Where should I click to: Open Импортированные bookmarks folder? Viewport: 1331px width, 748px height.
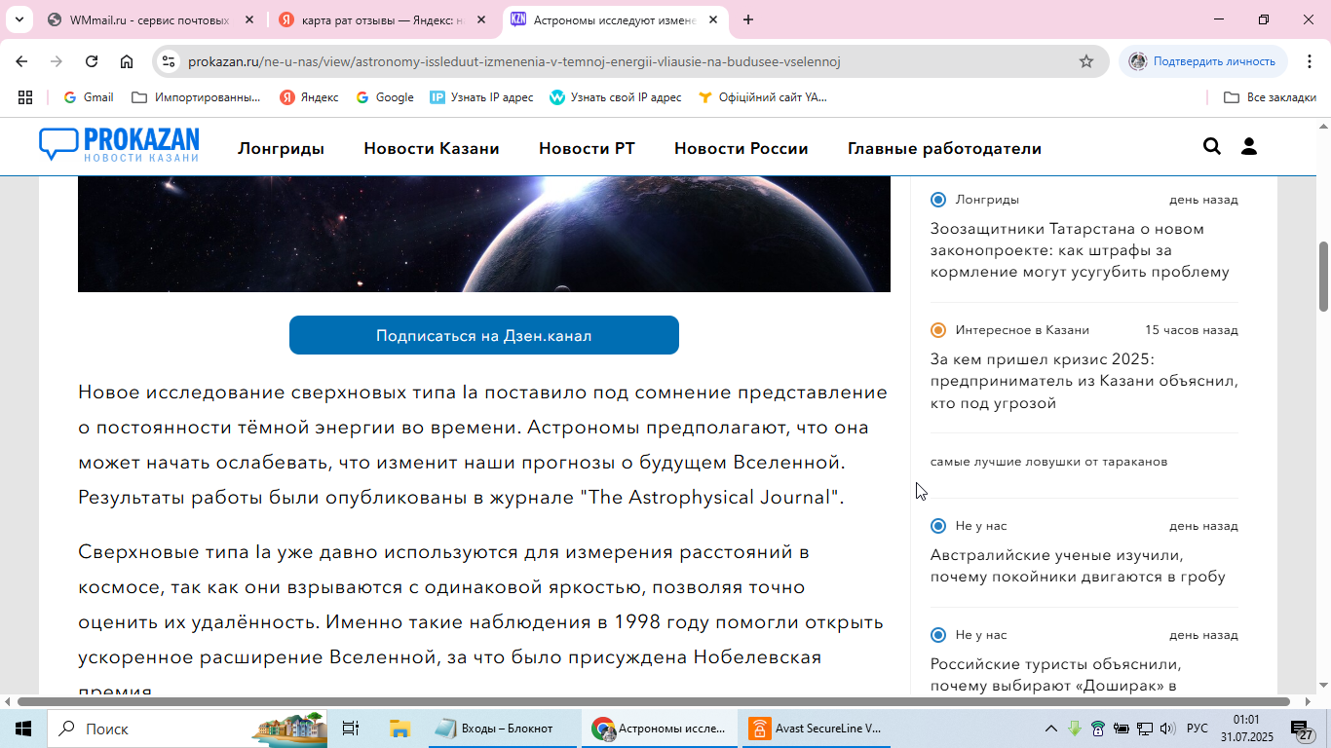(x=196, y=97)
